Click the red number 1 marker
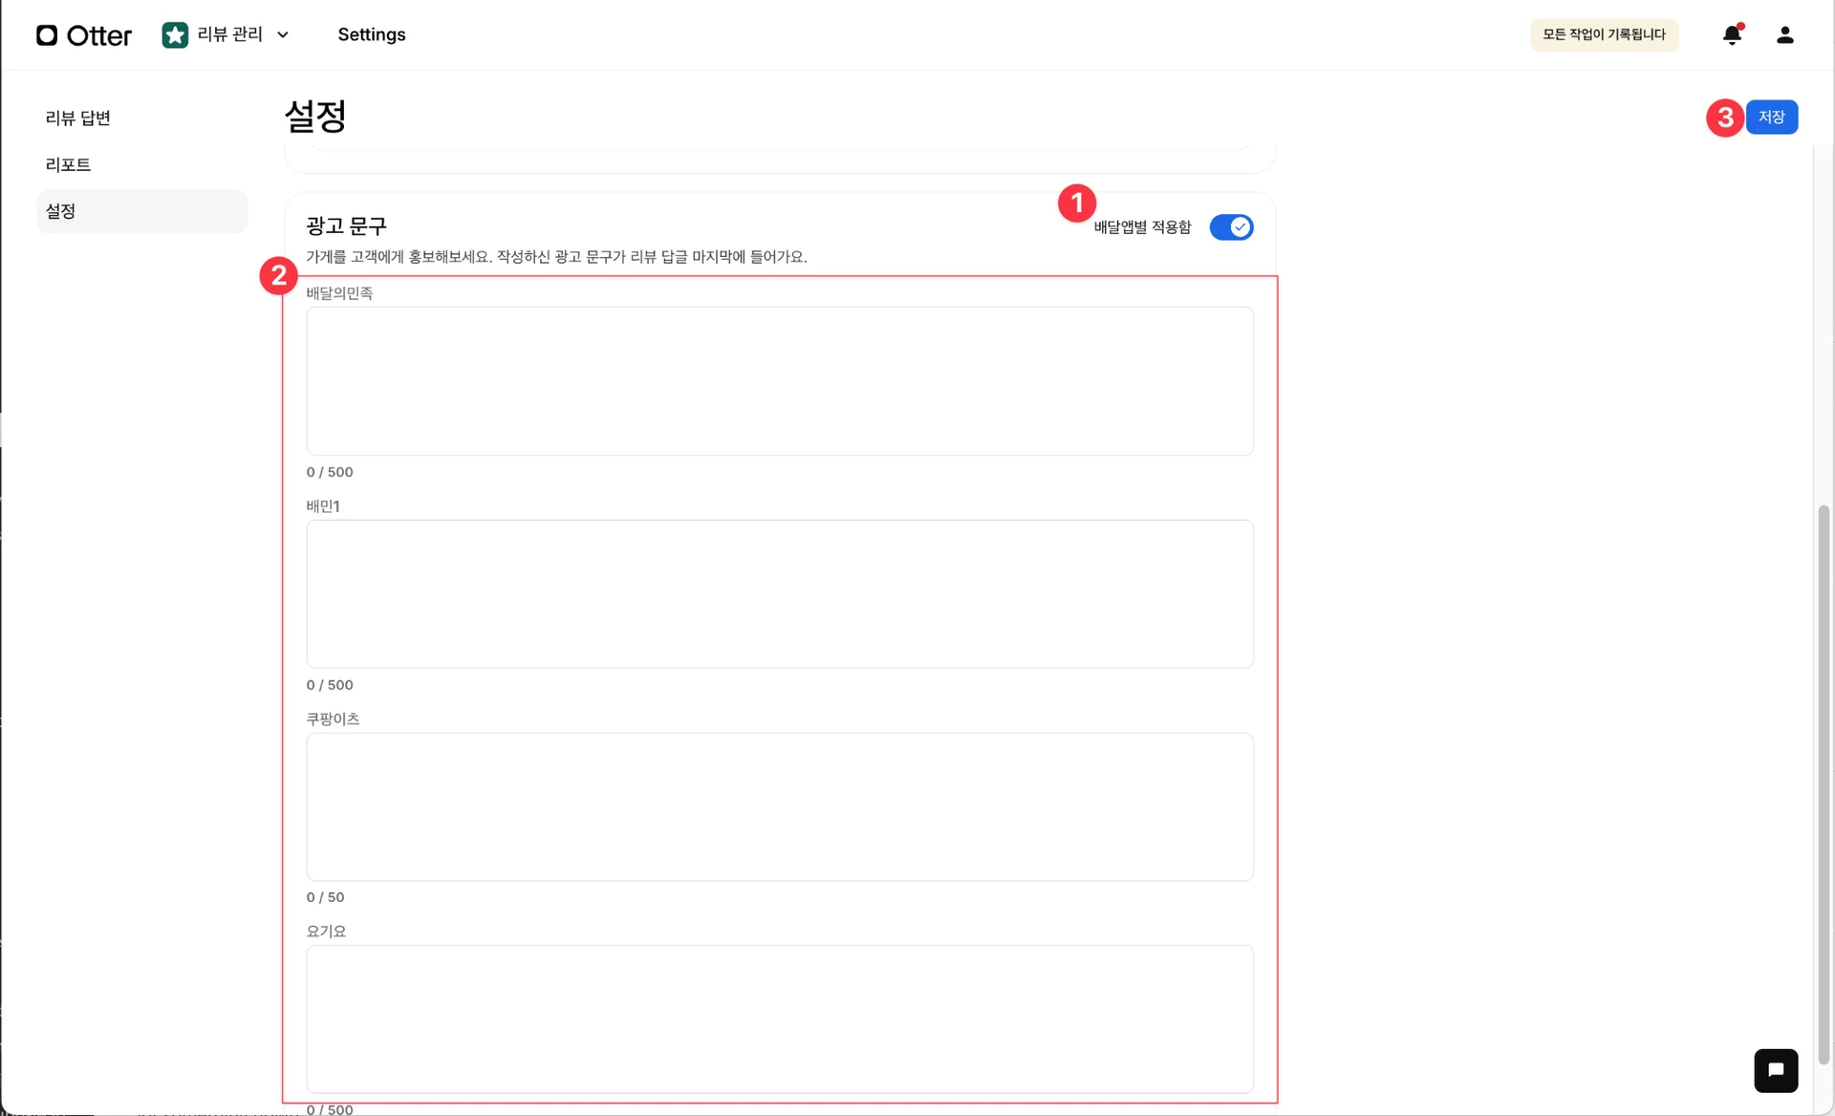 pos(1077,203)
